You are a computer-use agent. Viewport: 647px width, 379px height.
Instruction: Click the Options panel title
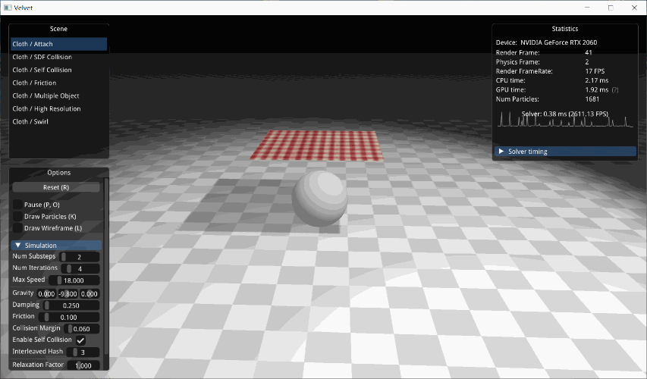59,172
